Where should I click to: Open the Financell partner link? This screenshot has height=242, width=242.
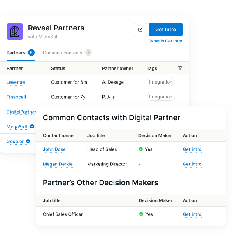coord(16,97)
